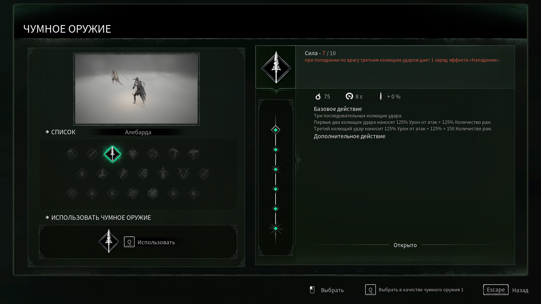Viewport: 541px width, 304px height.
Task: Click the first locked weapon slot in second row
Action: [82, 174]
